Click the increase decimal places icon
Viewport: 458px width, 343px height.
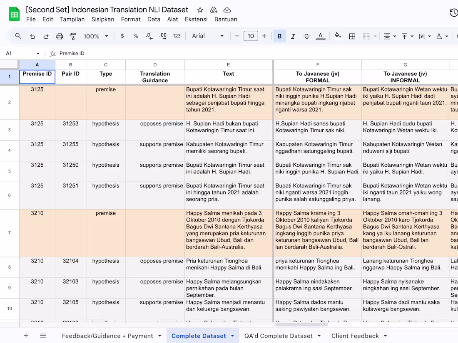coord(162,36)
